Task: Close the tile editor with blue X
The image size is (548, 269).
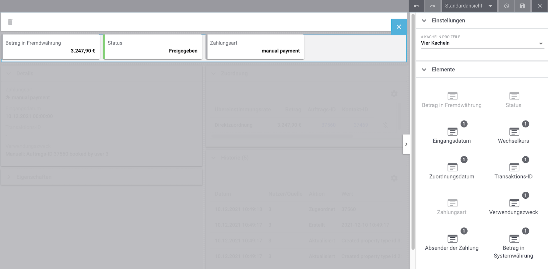Action: click(x=399, y=27)
